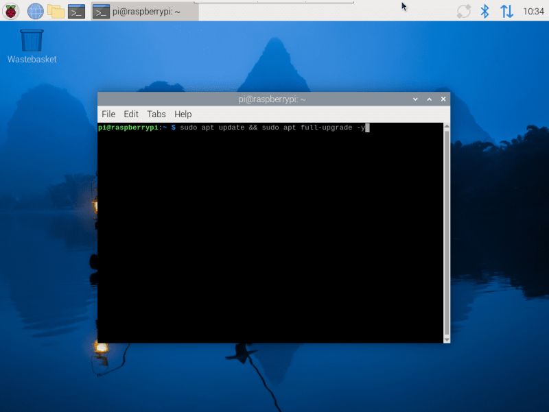Close the terminal window
The height and width of the screenshot is (412, 549).
point(443,99)
